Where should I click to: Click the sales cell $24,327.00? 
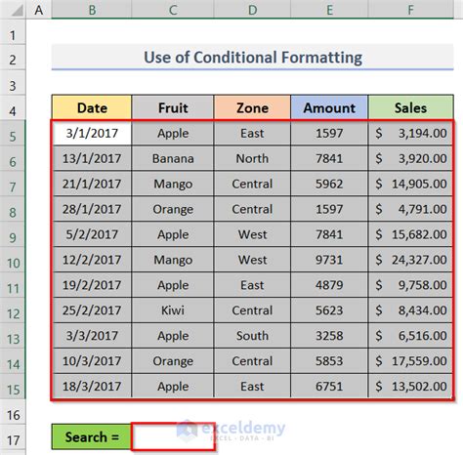pyautogui.click(x=410, y=260)
